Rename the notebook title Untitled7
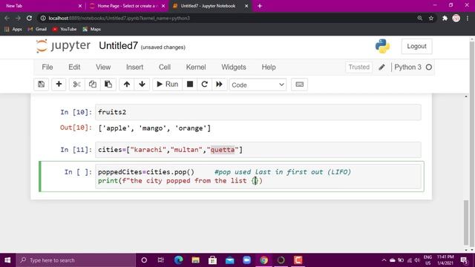This screenshot has height=267, width=475. 119,46
